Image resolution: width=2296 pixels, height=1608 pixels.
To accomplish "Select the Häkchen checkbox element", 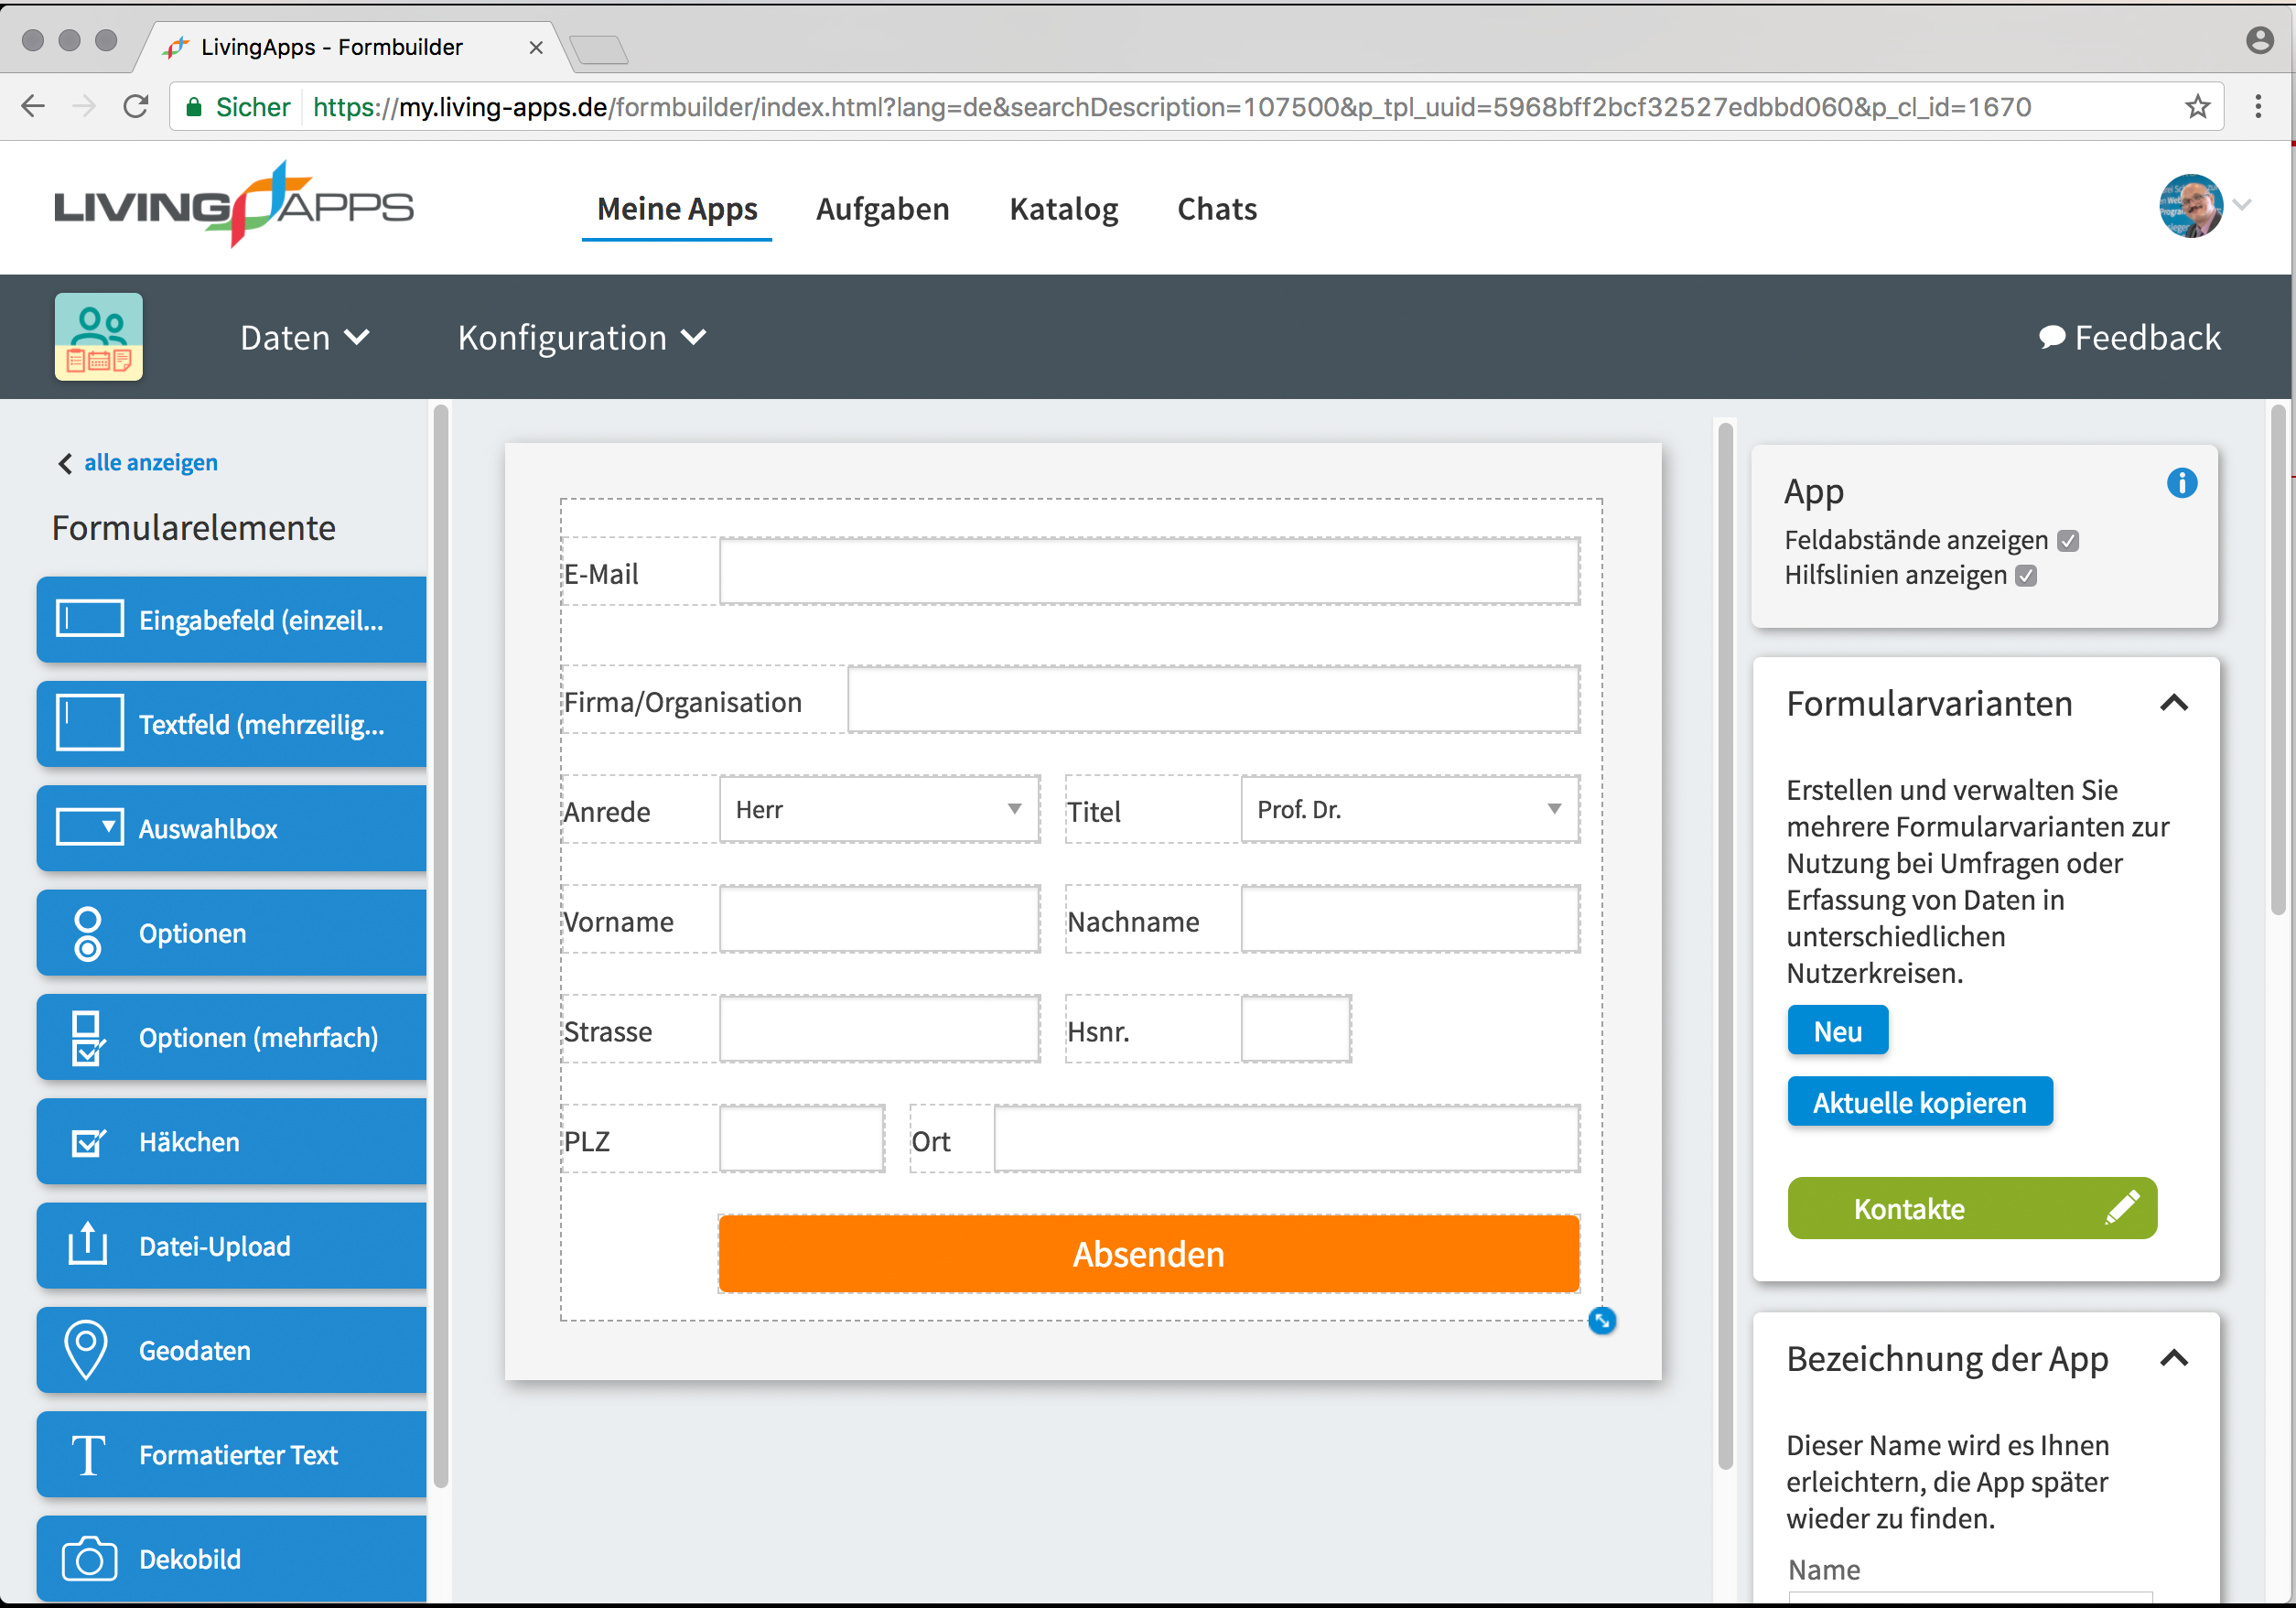I will tap(232, 1142).
